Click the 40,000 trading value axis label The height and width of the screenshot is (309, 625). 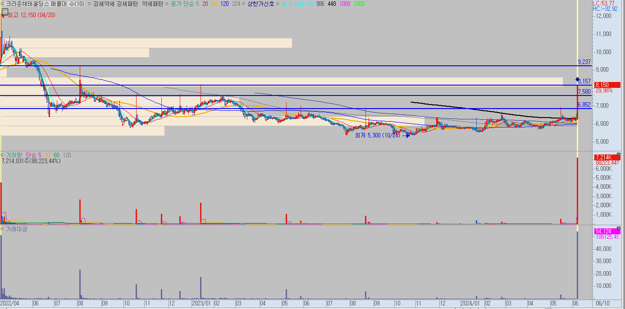603,249
